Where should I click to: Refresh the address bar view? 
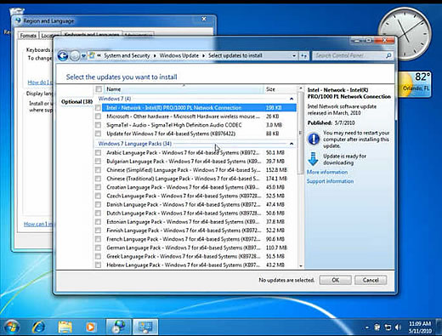point(303,56)
